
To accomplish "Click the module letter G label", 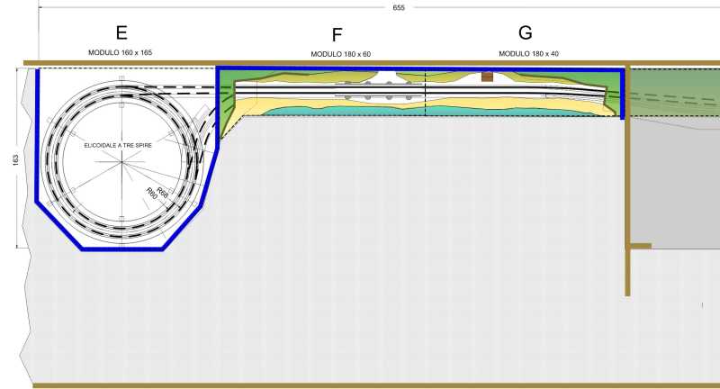I will coord(526,33).
